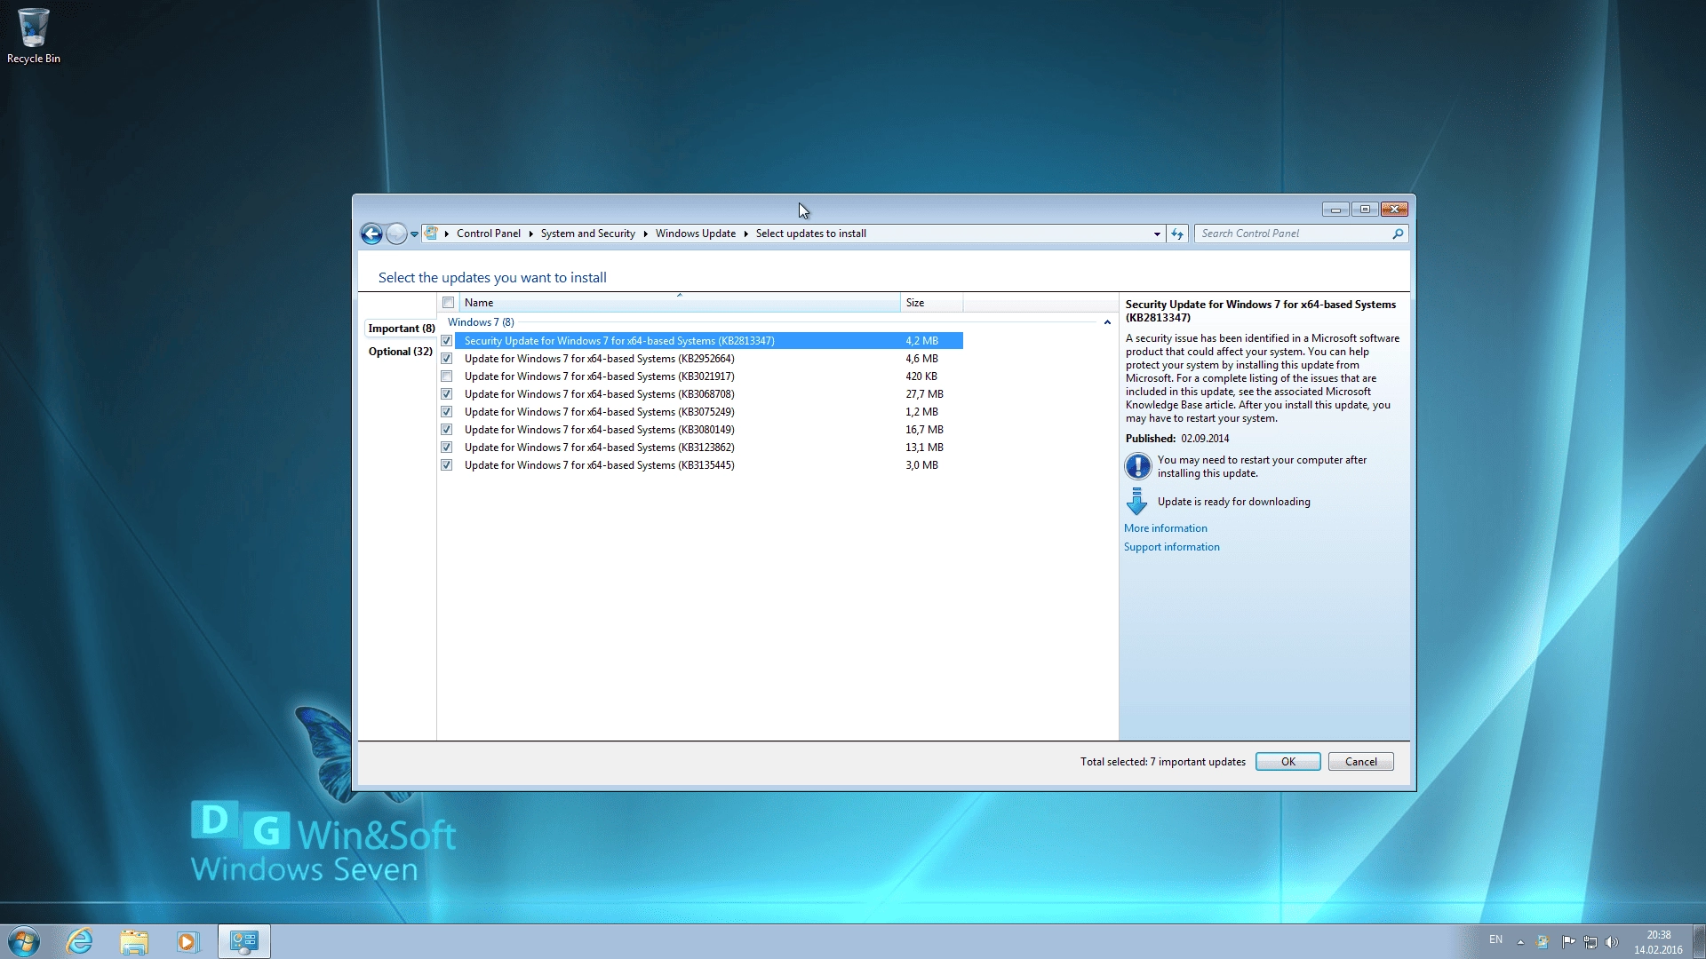Click the Control Panel address bar icon
The height and width of the screenshot is (959, 1706).
[432, 234]
